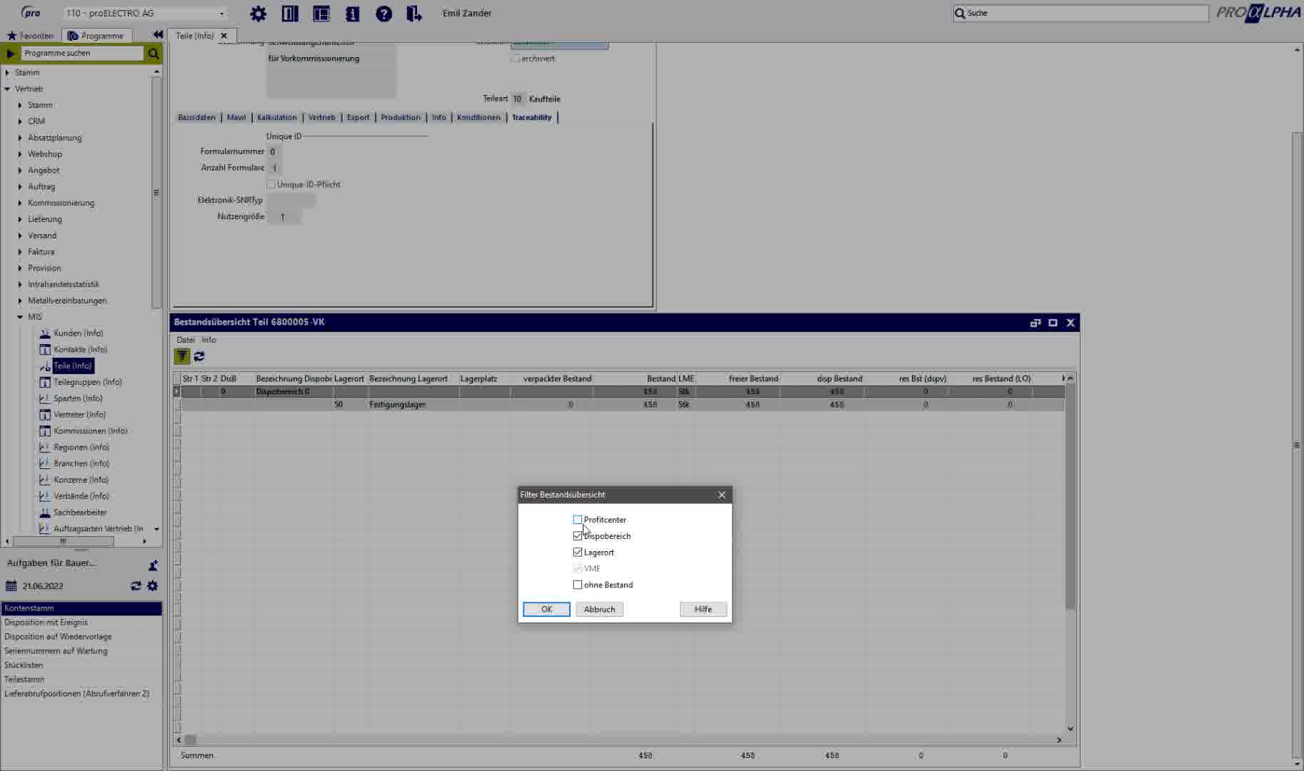This screenshot has height=771, width=1304.
Task: Switch to the Produktion tab
Action: point(400,118)
